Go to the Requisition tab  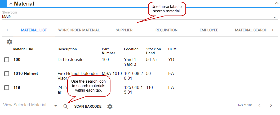(x=166, y=30)
